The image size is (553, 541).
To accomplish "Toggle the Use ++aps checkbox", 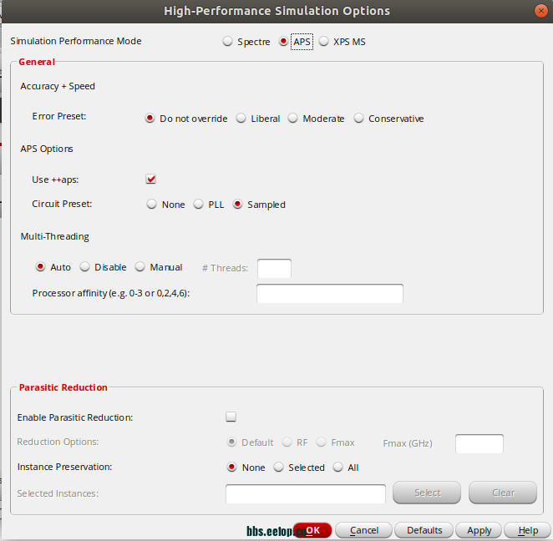I will click(151, 179).
